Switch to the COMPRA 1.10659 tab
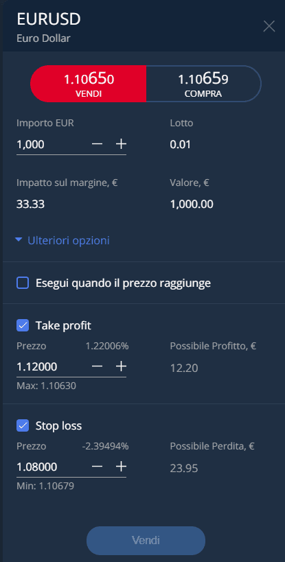The image size is (285, 562). click(x=204, y=84)
